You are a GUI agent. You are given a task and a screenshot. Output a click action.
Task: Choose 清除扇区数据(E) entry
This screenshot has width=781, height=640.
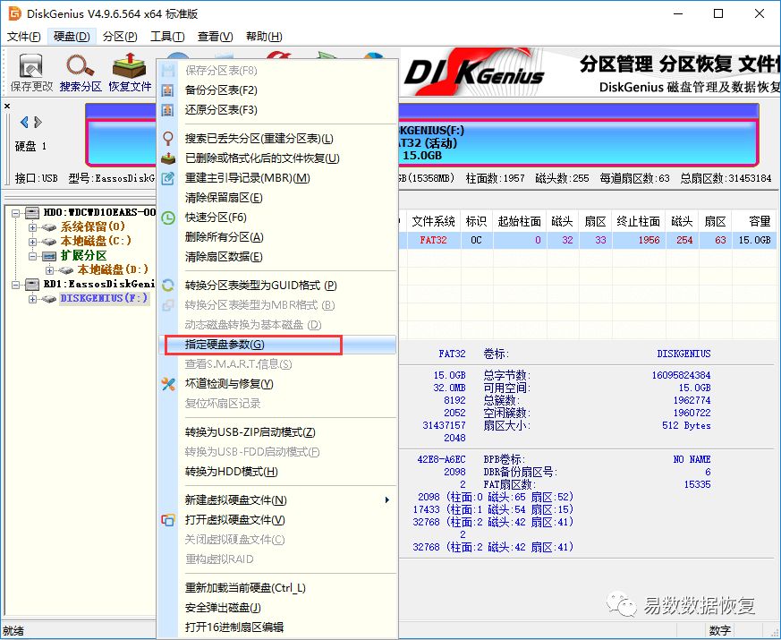tap(277, 257)
